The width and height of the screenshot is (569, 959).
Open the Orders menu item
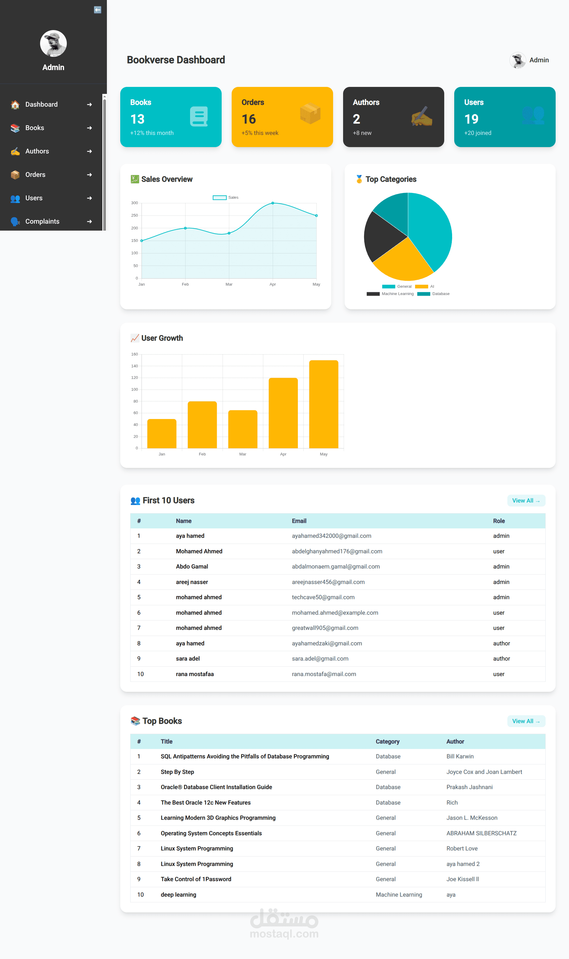coord(51,174)
